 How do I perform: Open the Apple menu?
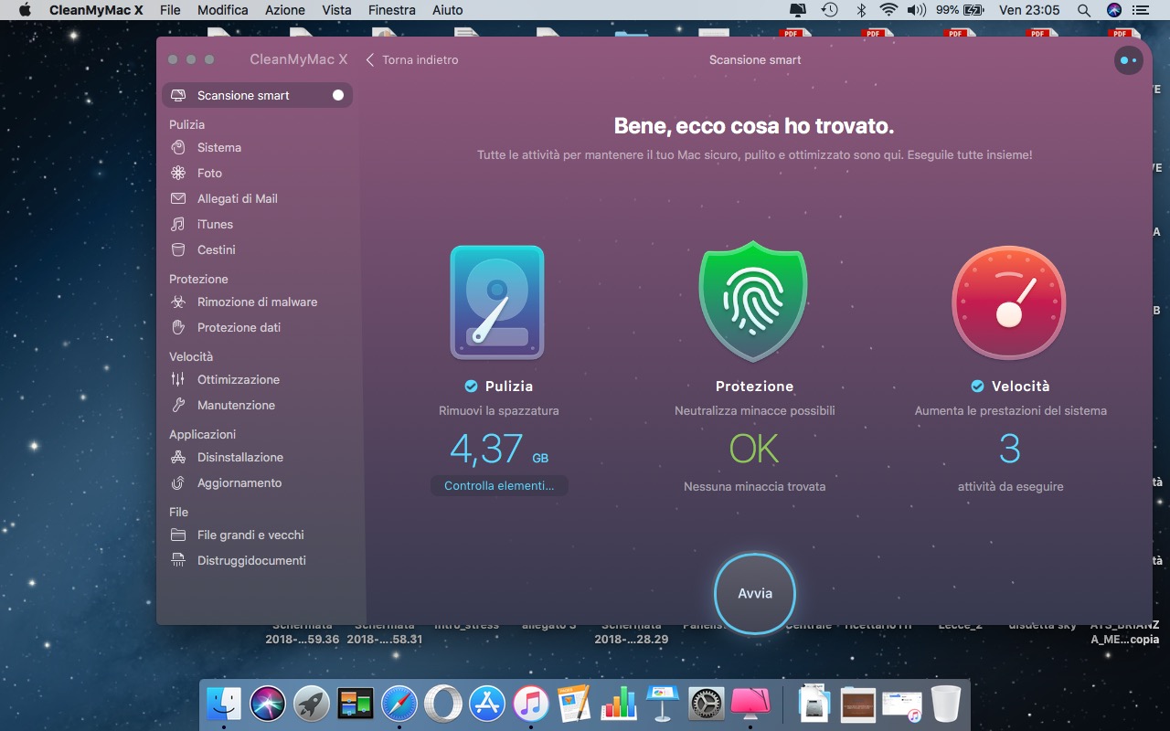25,10
